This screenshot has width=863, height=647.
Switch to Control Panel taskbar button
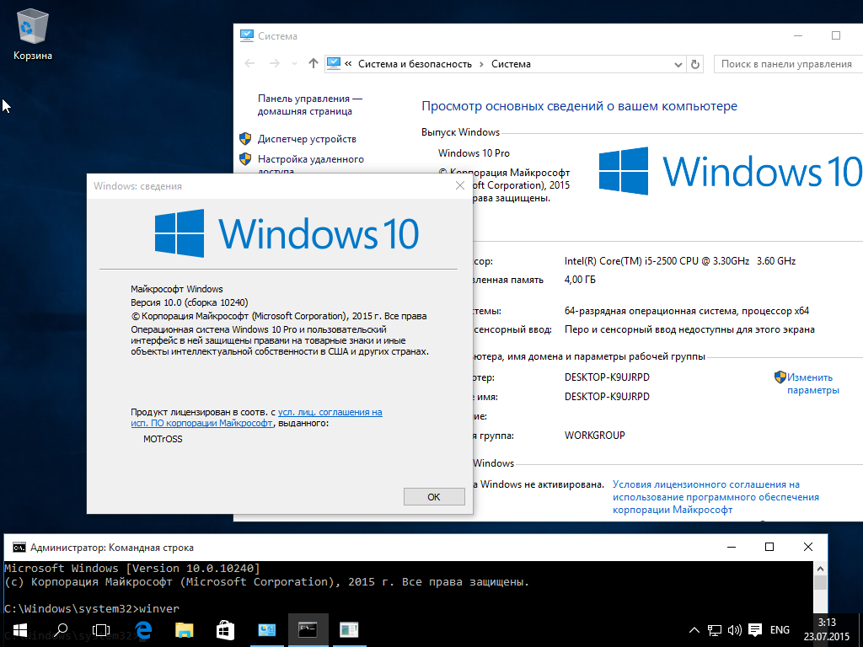[x=267, y=630]
